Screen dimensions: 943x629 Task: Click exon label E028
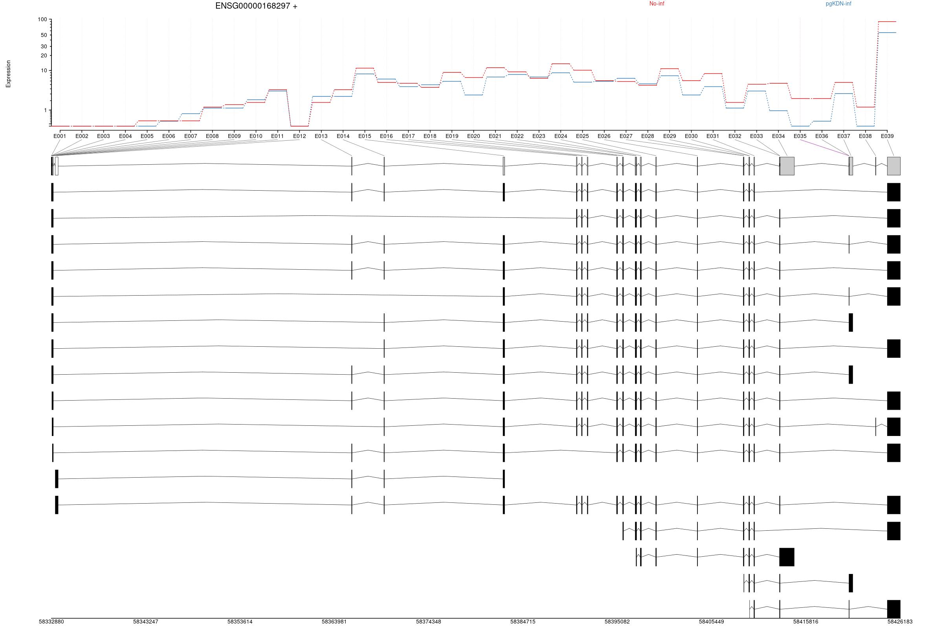(x=648, y=136)
